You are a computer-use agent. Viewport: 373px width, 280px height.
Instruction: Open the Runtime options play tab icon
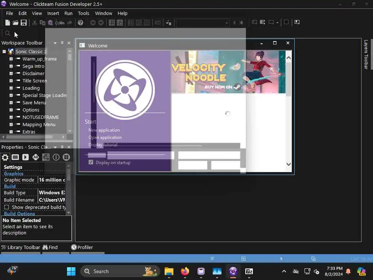[25, 157]
